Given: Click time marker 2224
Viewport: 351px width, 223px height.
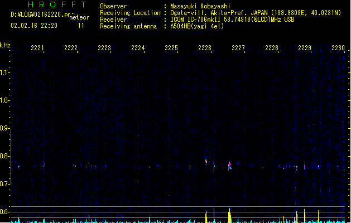Looking at the screenshot, I should pyautogui.click(x=138, y=48).
